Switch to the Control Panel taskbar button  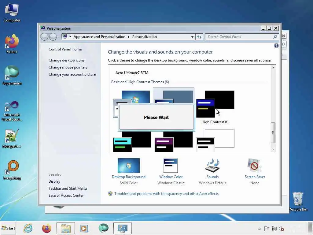[123, 228]
